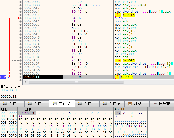Viewport: 174px width, 138px height.
Task: Click the horizontal scrollbar thumb in disassembly
Action: pyautogui.click(x=76, y=82)
